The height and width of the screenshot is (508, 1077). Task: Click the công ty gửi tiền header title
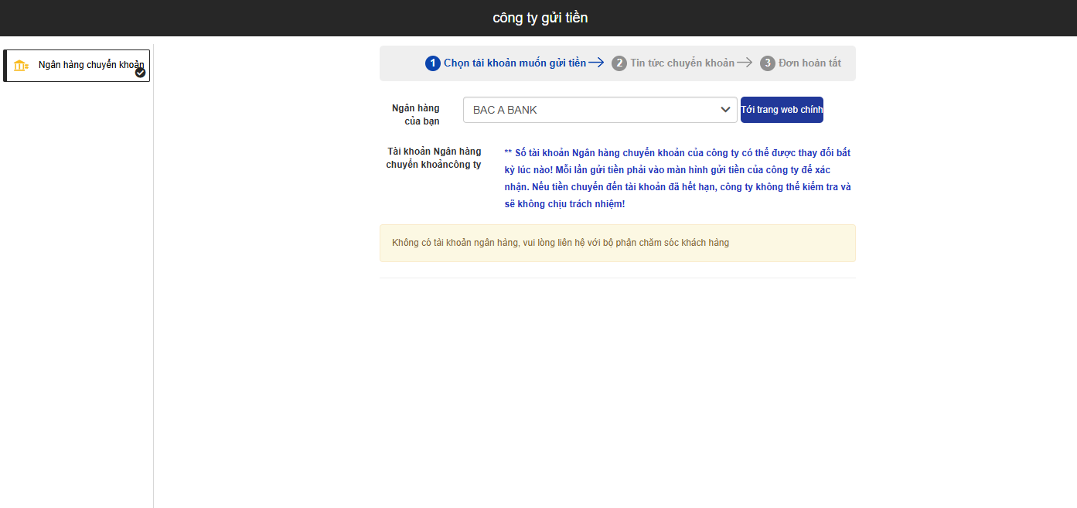pyautogui.click(x=540, y=18)
